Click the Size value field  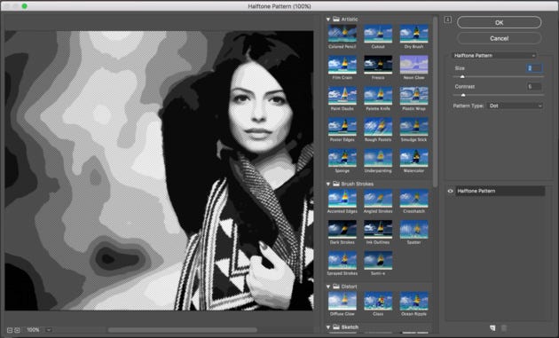point(534,68)
